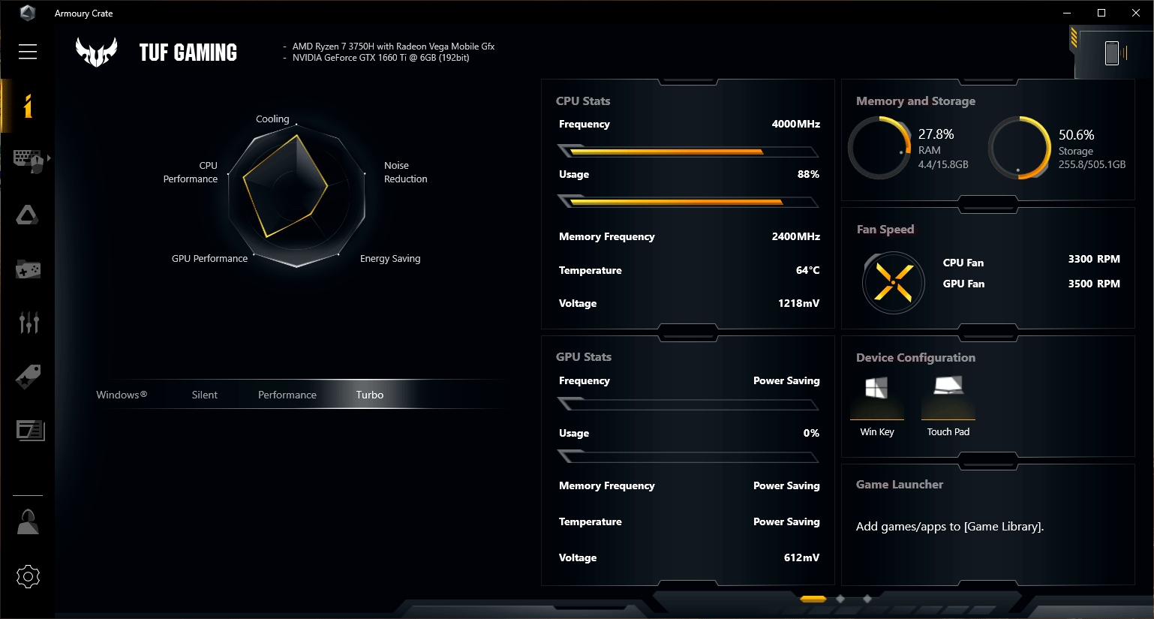This screenshot has height=619, width=1154.
Task: Click the 3500 RPM GPU Fan reading
Action: click(x=1094, y=284)
